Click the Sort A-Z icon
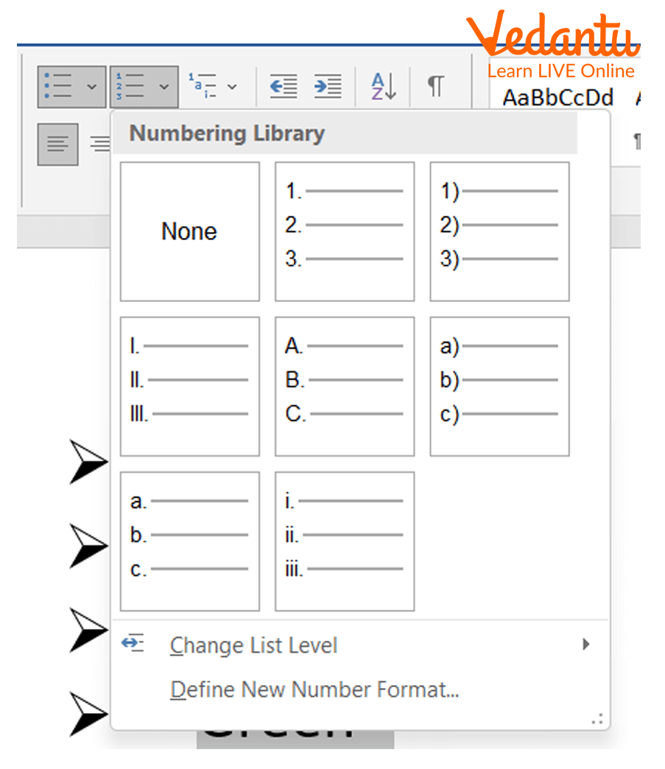Screen dimensions: 665x769 [384, 86]
